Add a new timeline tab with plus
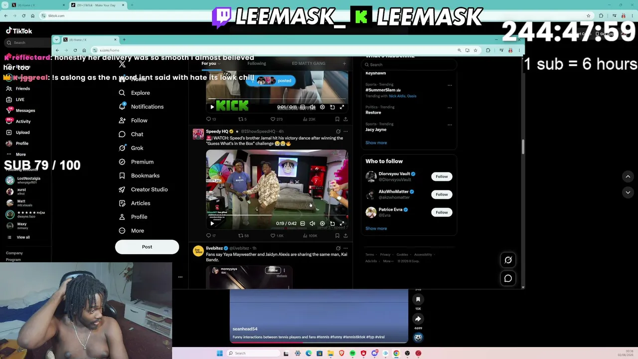Viewport: 638px width, 359px height. point(344,63)
